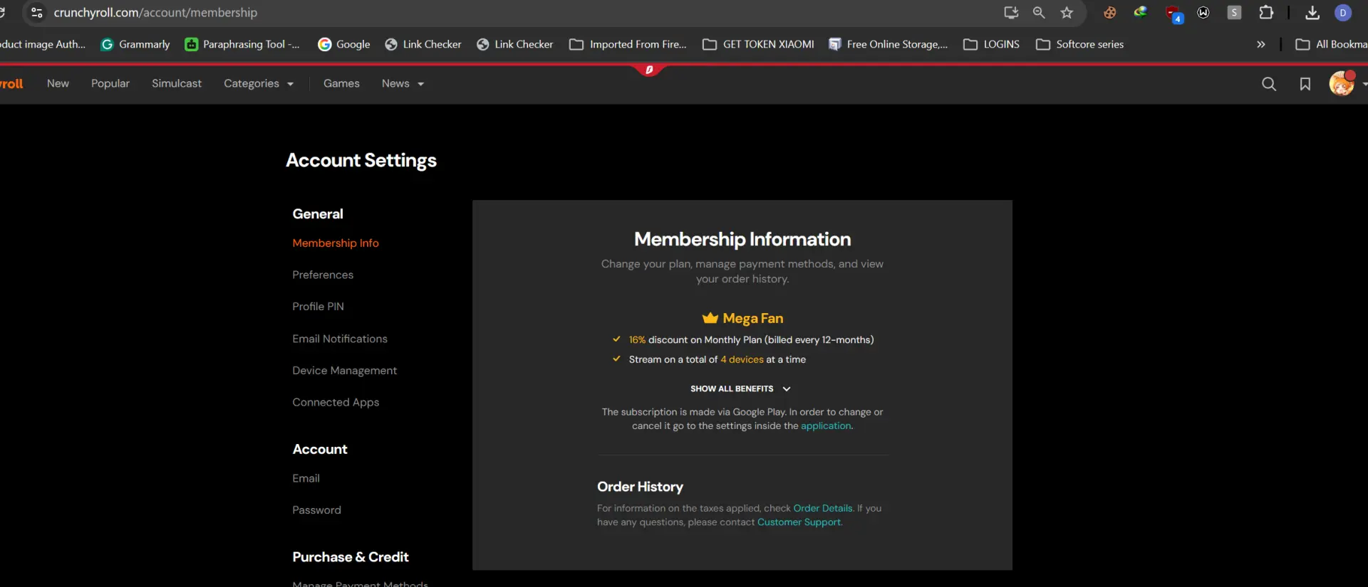Contact Customer Support link
Screen dimensions: 1368x587
[799, 522]
